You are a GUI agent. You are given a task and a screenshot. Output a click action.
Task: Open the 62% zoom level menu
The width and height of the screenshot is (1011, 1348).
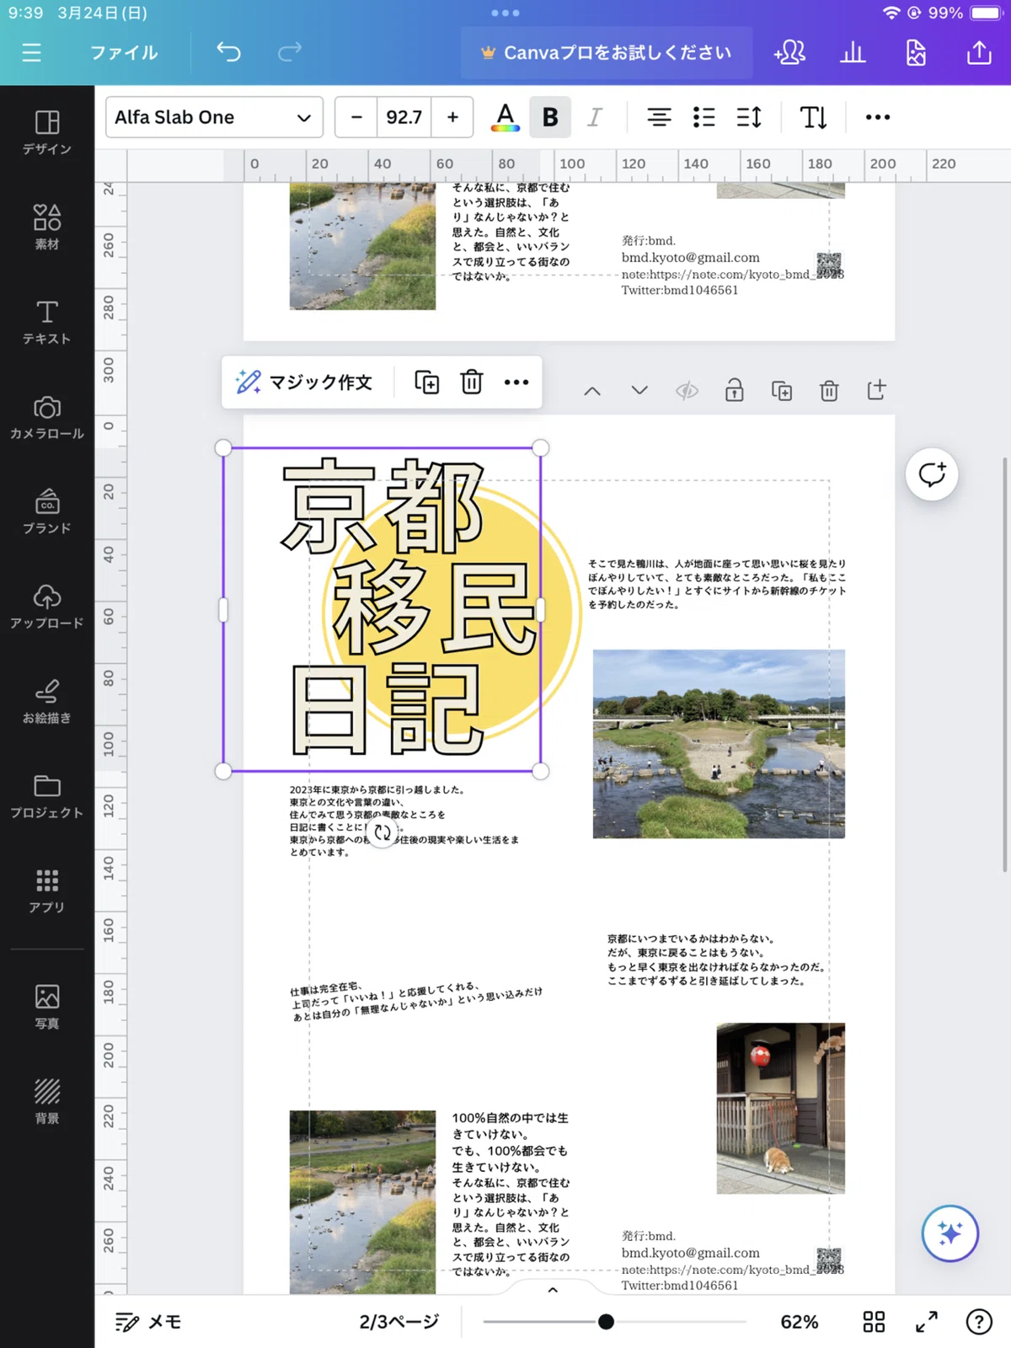coord(800,1322)
